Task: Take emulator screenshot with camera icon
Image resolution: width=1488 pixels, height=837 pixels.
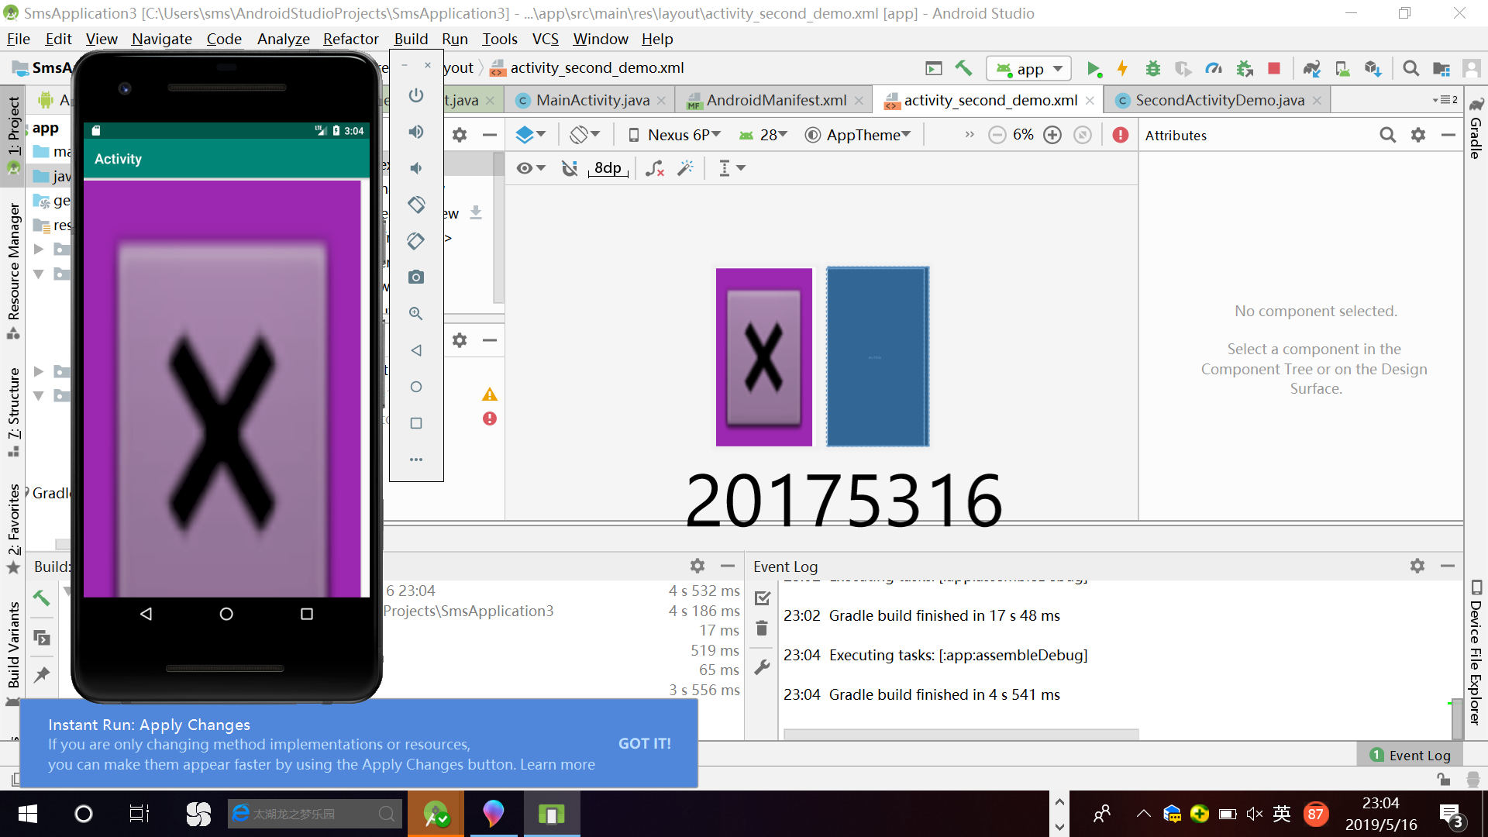Action: (x=416, y=277)
